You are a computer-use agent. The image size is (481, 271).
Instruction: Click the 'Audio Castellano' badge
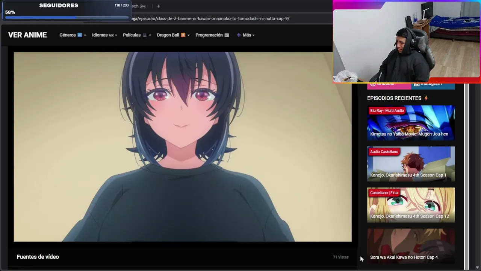click(384, 152)
